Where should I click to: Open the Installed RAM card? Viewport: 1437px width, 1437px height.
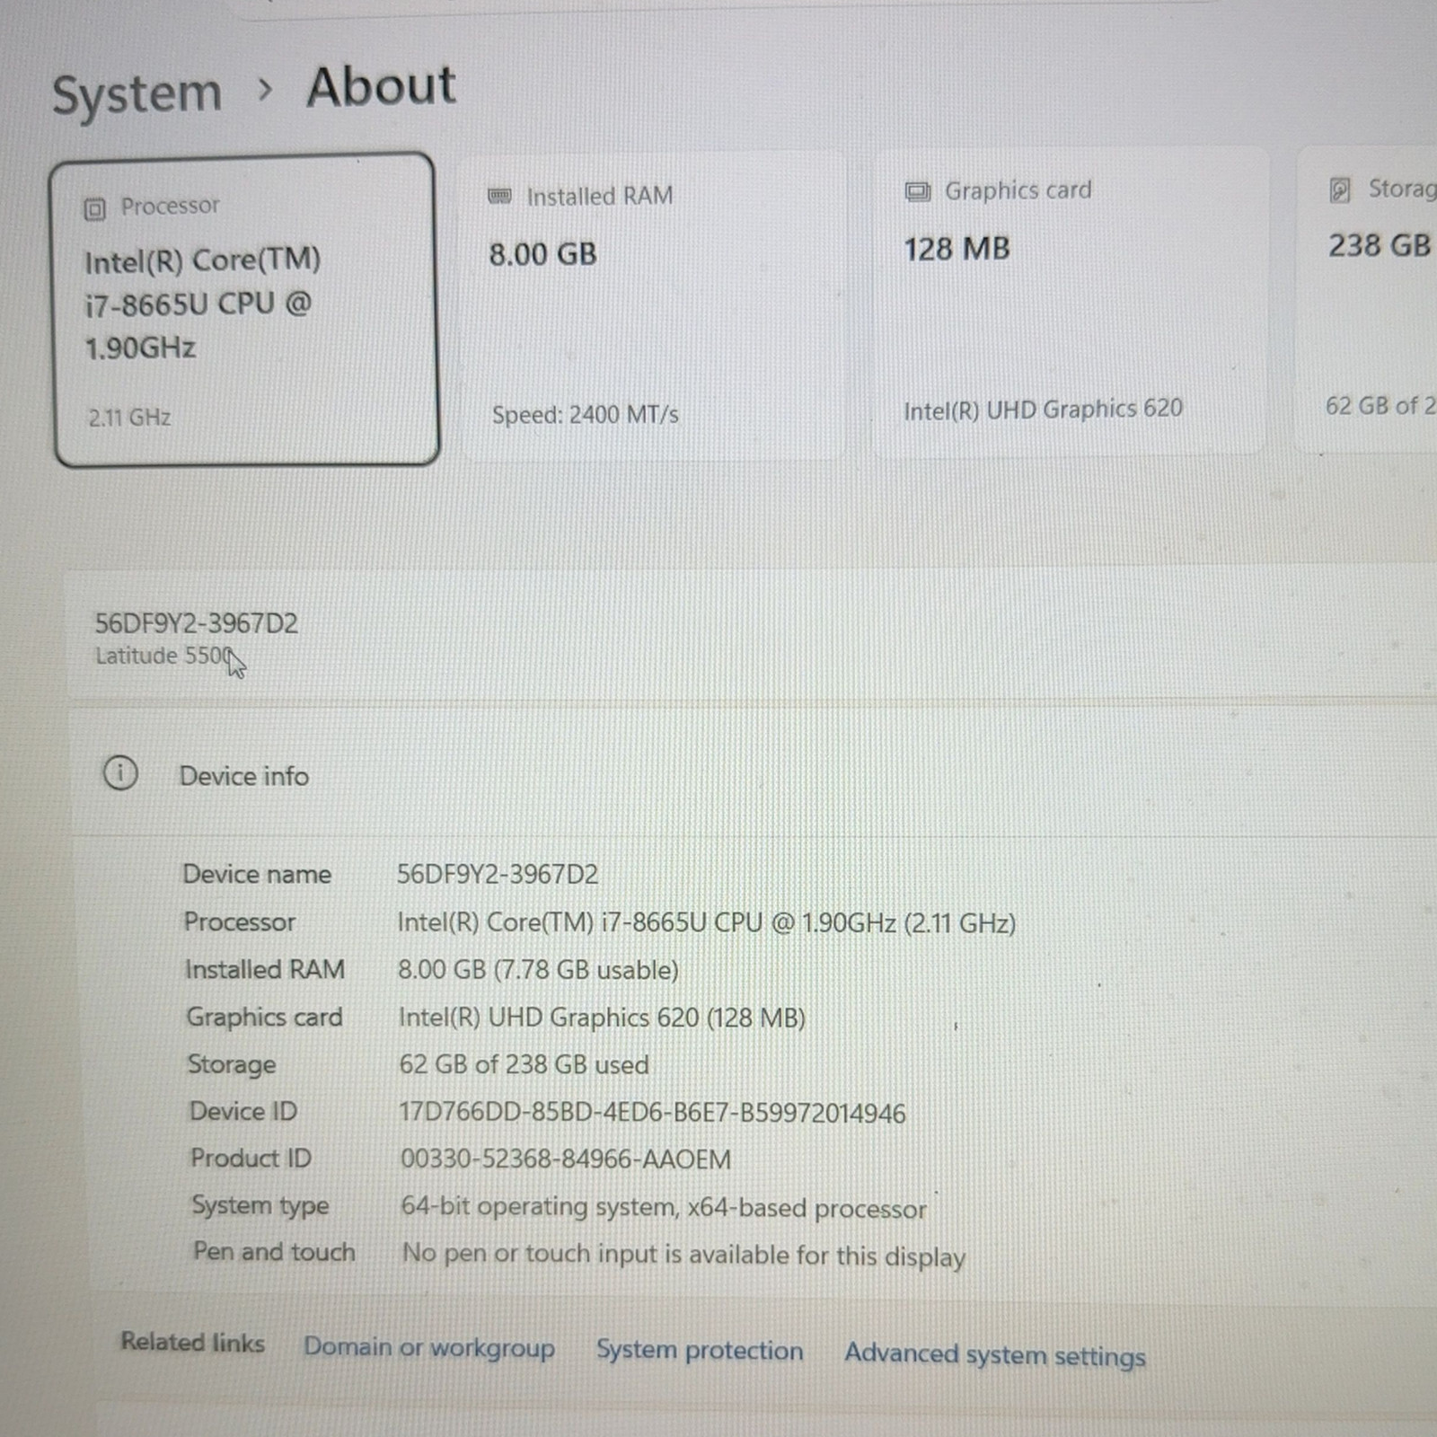point(653,305)
